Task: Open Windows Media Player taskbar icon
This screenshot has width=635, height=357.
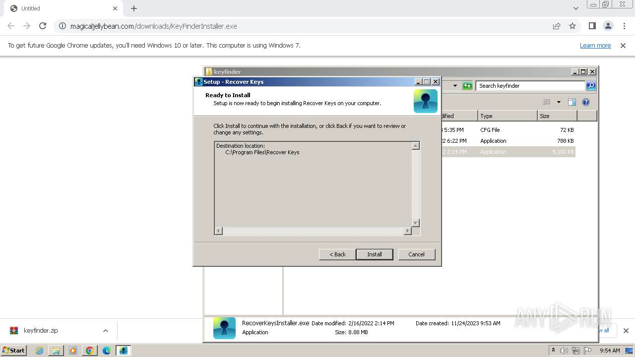Action: (73, 351)
